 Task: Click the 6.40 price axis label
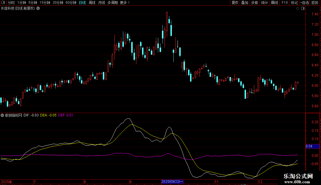[315, 65]
